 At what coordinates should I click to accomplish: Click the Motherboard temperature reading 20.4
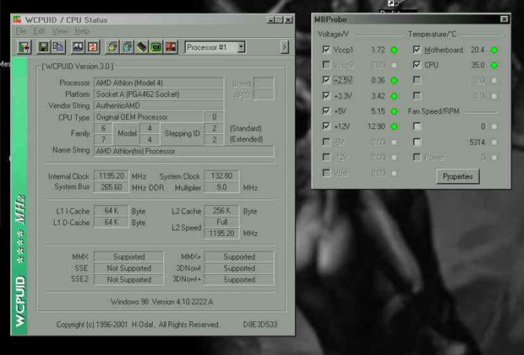[478, 50]
